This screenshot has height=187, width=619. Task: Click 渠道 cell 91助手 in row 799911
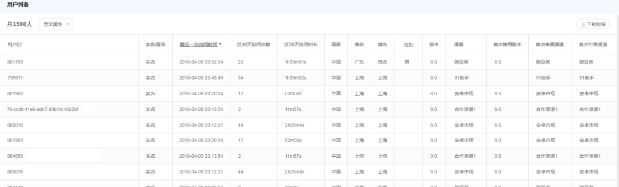pyautogui.click(x=462, y=78)
